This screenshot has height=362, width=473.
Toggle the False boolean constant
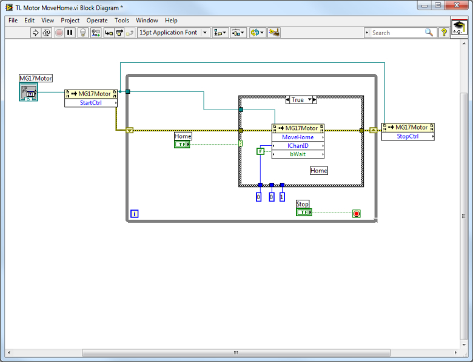[x=260, y=151]
